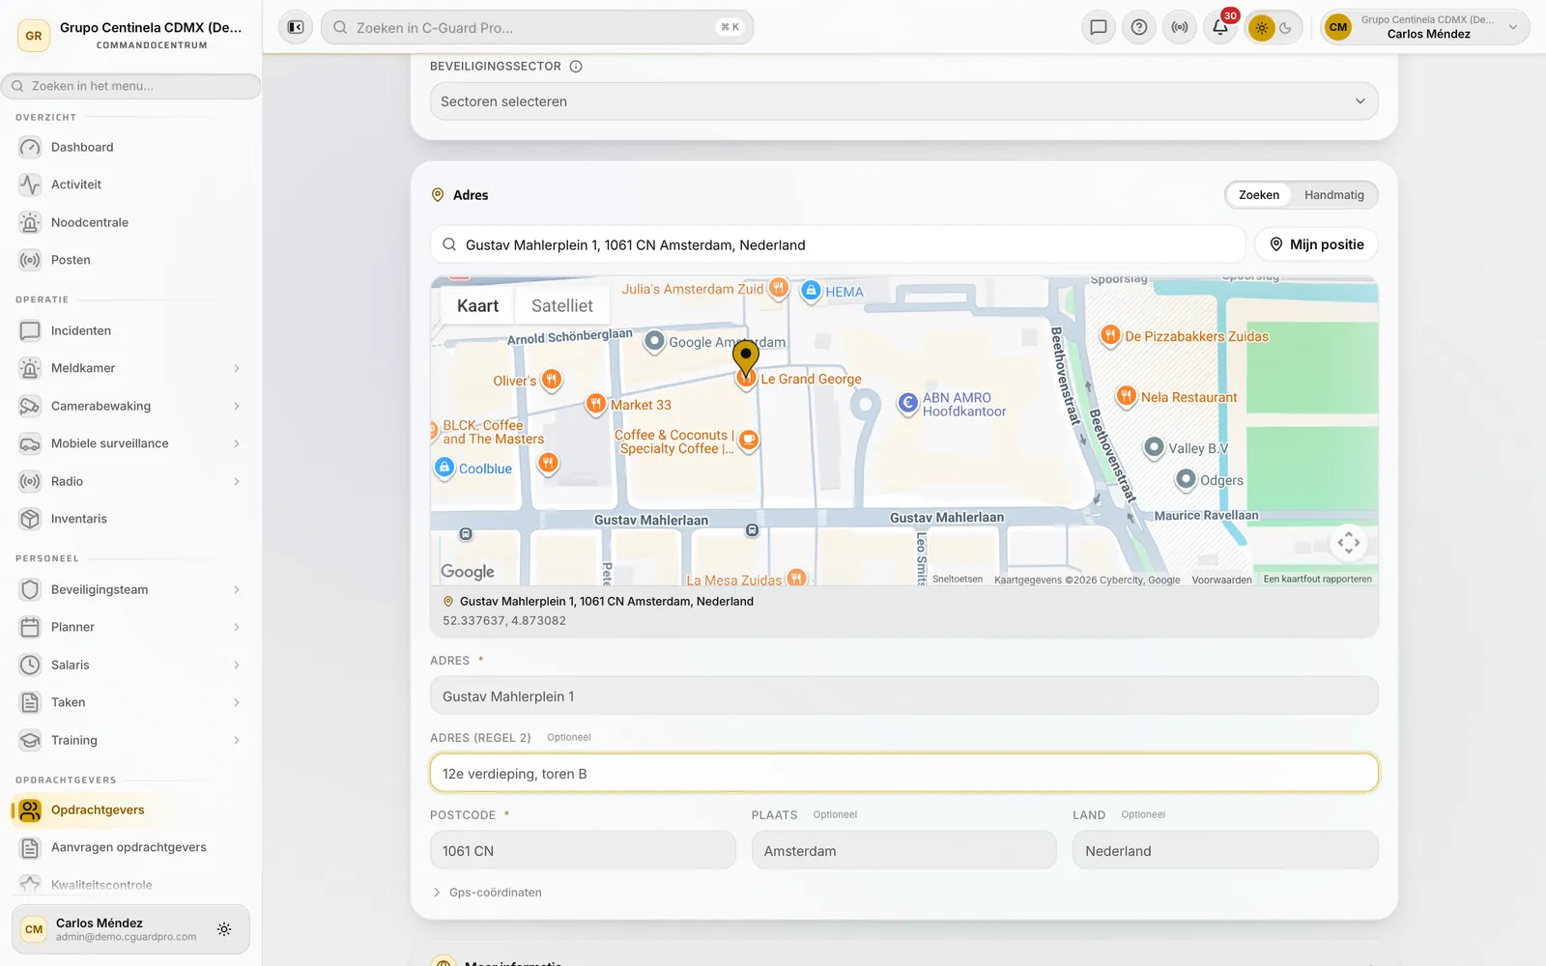Click info icon next to Beveiligingssector

coord(576,67)
